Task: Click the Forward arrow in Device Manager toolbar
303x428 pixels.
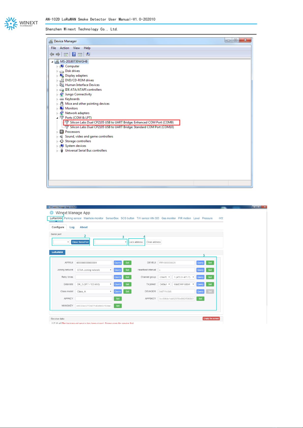Action: 58,54
